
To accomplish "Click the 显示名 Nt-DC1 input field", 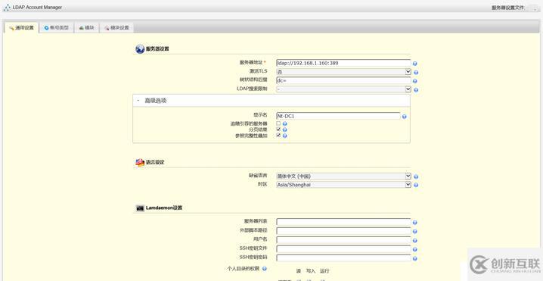I will 338,116.
